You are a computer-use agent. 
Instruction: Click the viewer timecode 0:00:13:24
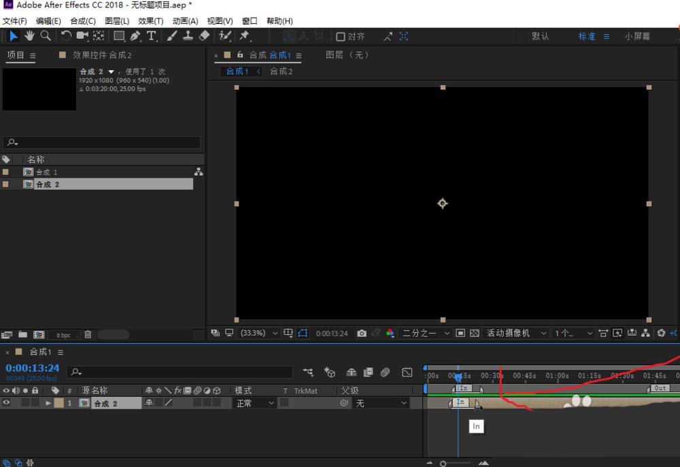(x=332, y=334)
